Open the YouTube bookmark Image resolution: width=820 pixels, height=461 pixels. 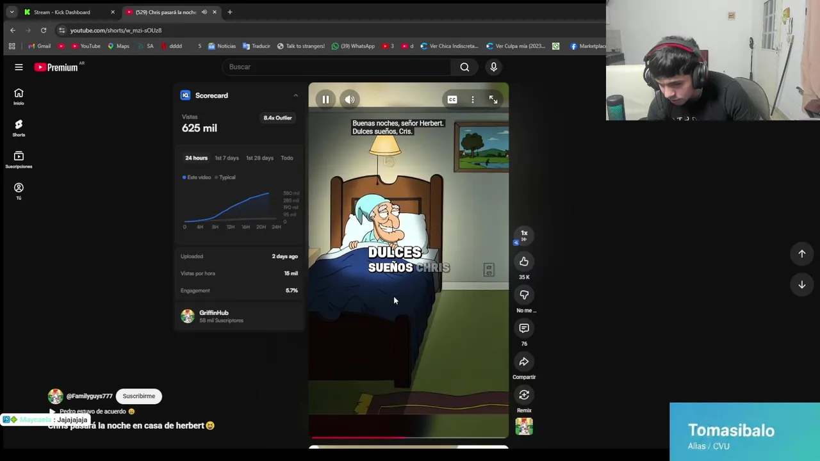[86, 46]
